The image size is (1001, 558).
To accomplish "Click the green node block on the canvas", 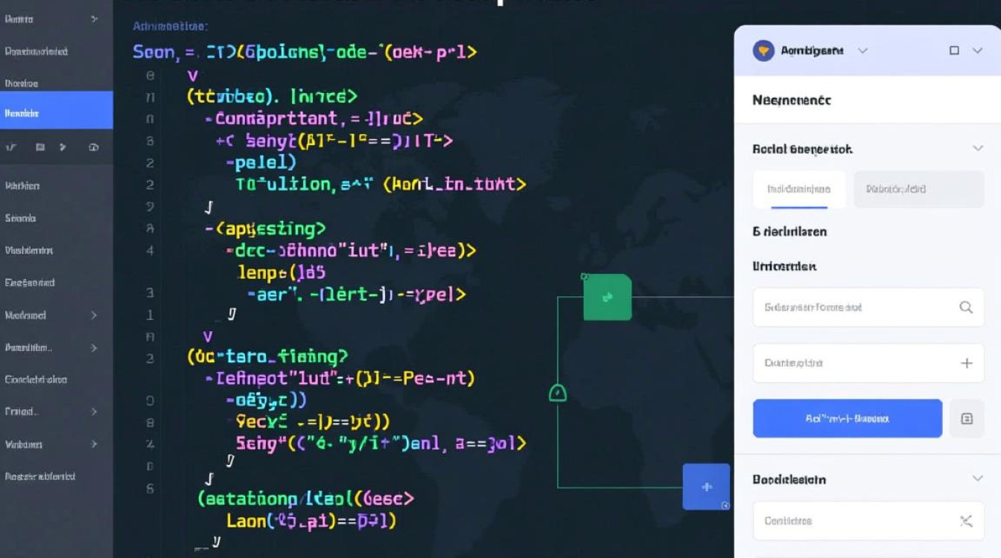I will coord(607,297).
